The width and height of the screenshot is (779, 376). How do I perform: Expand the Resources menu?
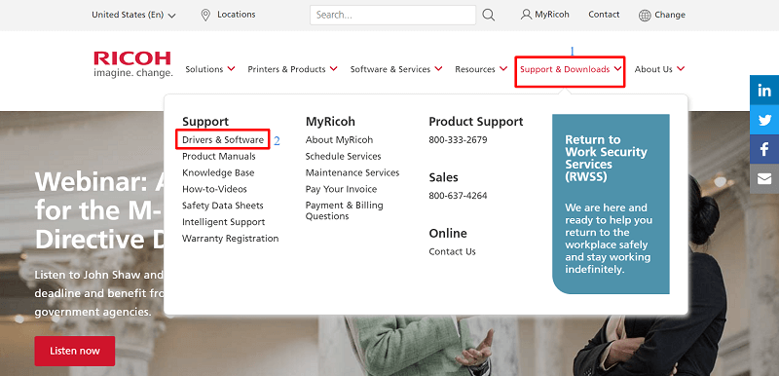pyautogui.click(x=481, y=69)
